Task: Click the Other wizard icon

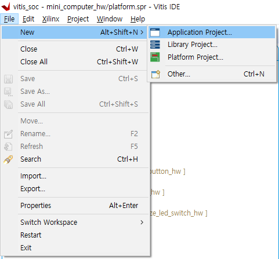Action: (155, 74)
